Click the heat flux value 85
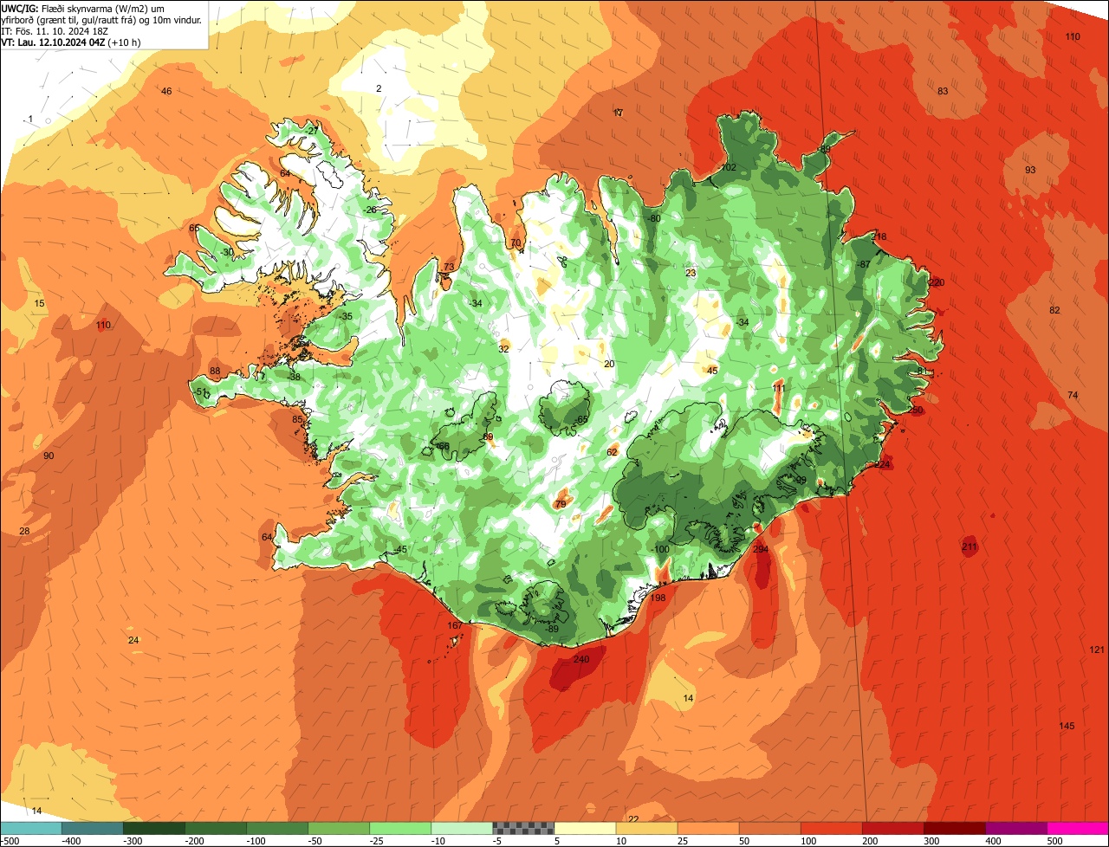Viewport: 1109px width, 847px height. pyautogui.click(x=297, y=420)
